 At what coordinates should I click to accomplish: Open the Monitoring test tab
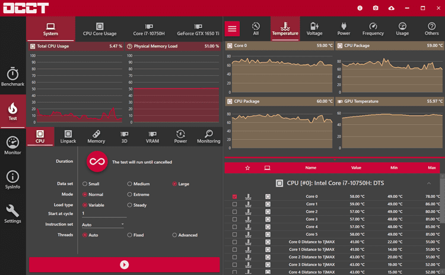(x=209, y=137)
